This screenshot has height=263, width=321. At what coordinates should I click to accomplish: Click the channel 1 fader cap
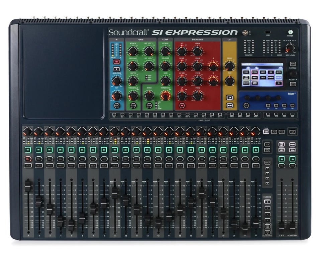click(28, 185)
